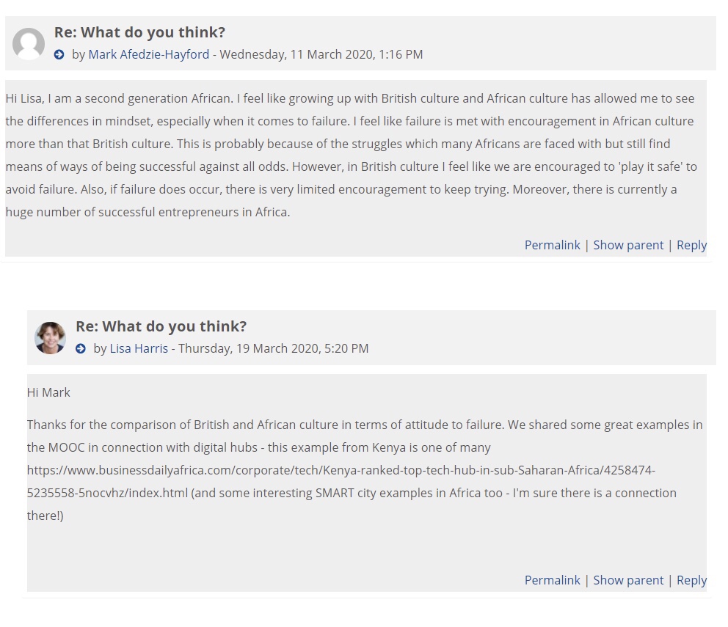Open Lisa Harris's profile link

[139, 348]
